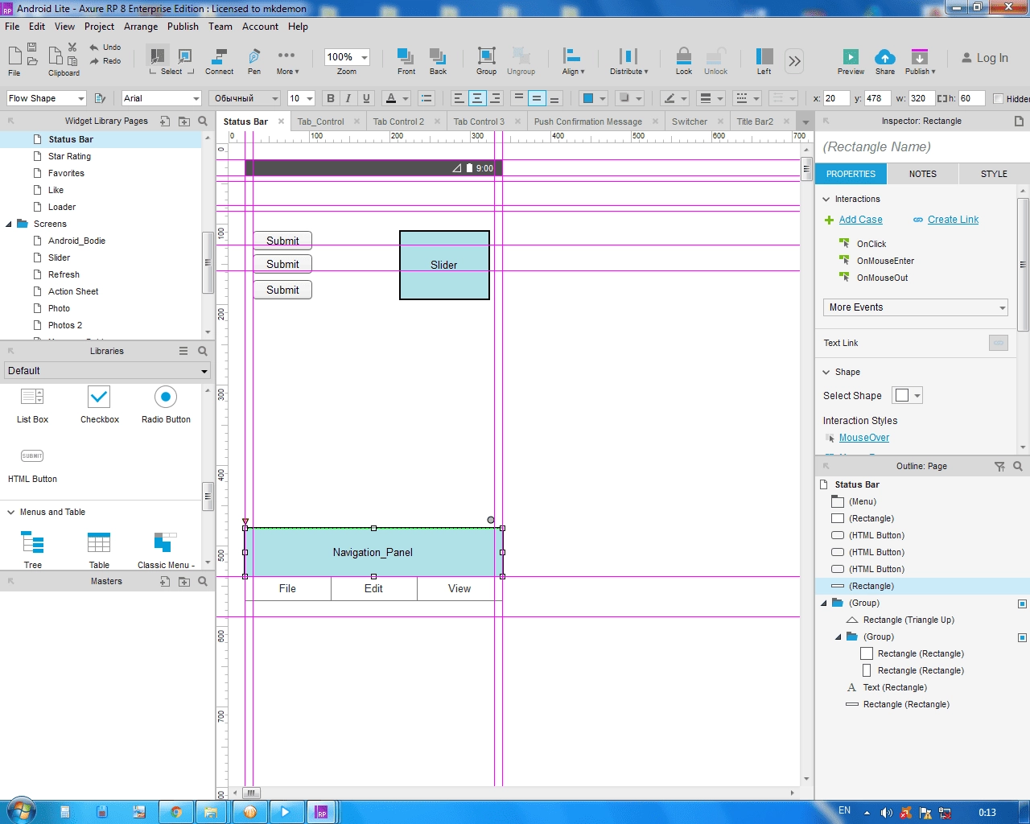
Task: Click the MouseOver style link
Action: [863, 438]
